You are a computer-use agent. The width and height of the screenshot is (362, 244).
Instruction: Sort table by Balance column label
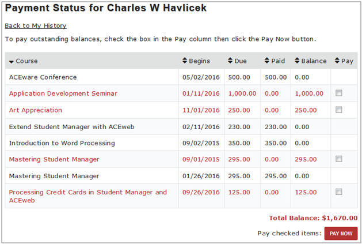pos(314,61)
